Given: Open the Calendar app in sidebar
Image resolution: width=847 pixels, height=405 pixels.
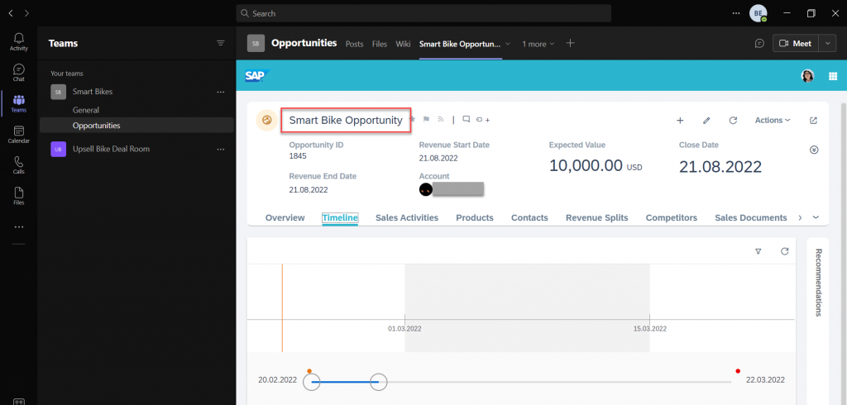Looking at the screenshot, I should 19,134.
